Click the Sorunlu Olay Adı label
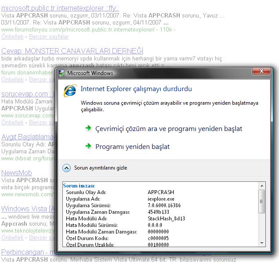This screenshot has width=279, height=262. [x=86, y=192]
